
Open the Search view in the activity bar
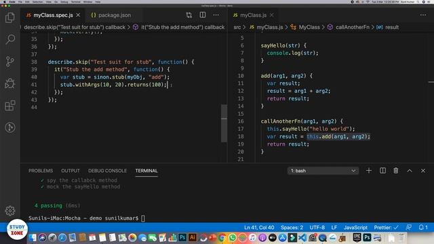10,39
